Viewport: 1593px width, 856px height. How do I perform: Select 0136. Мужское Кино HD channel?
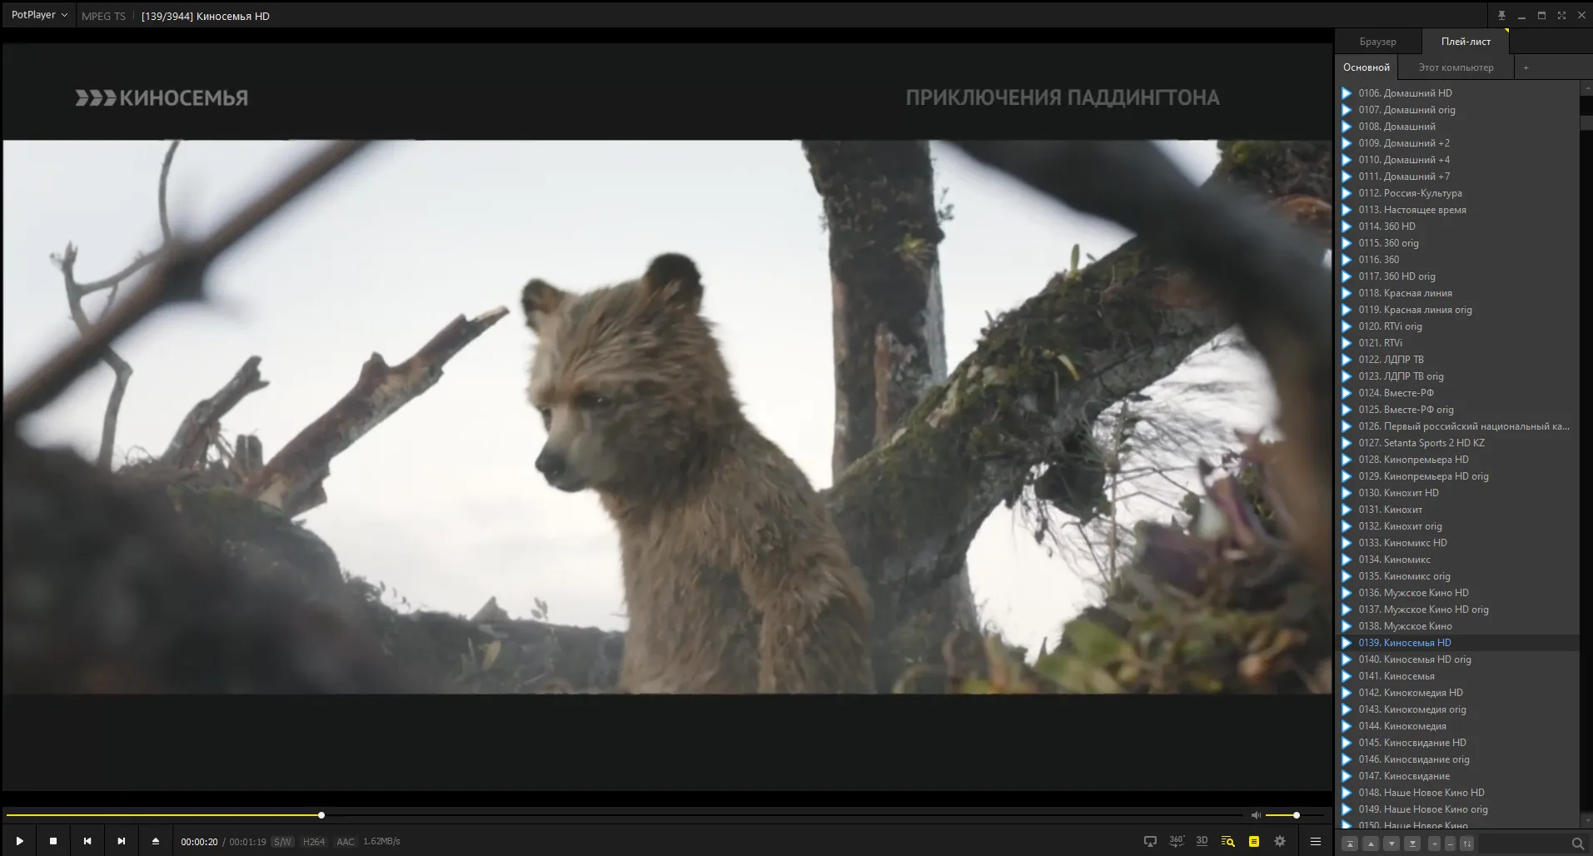[x=1456, y=593]
